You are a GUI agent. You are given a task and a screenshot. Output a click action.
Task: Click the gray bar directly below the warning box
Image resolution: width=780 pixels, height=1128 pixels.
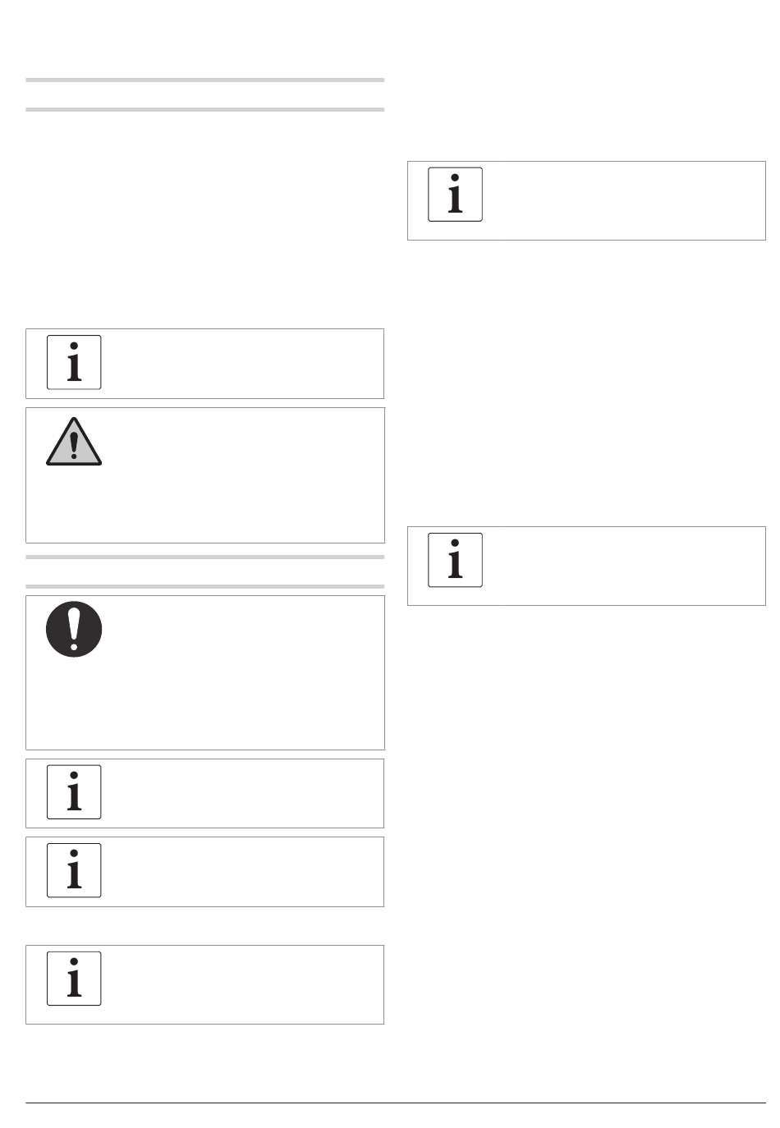(x=205, y=557)
